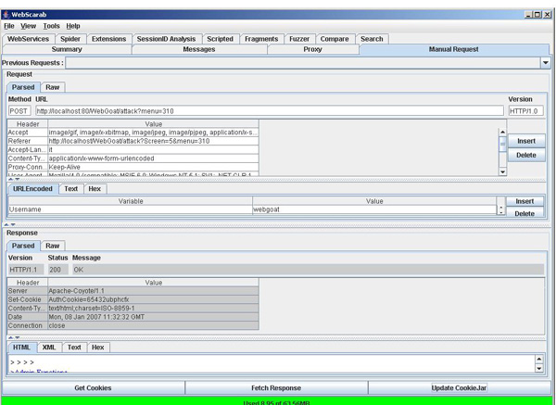The height and width of the screenshot is (405, 556).
Task: Select the response body Hex tab
Action: [x=98, y=348]
